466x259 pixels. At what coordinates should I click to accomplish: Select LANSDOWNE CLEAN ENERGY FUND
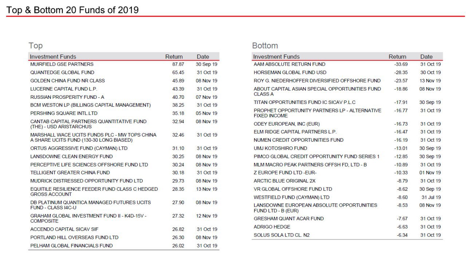(71, 157)
